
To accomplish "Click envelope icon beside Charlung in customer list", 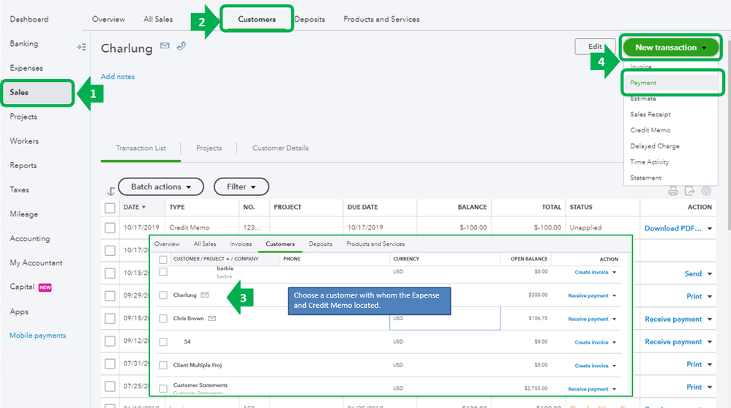I will (205, 295).
